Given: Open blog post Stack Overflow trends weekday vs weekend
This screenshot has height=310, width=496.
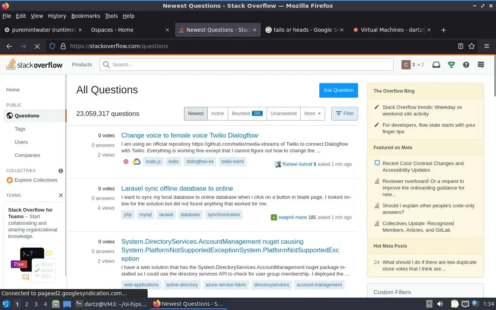Looking at the screenshot, I should (422, 110).
